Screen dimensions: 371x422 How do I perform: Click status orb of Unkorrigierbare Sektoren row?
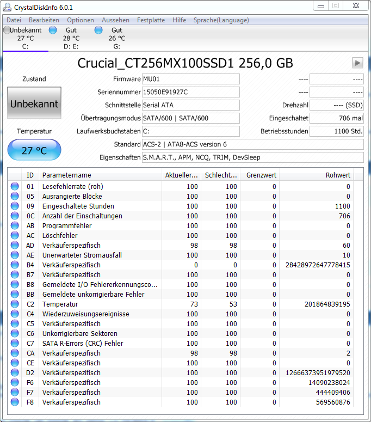(15, 333)
